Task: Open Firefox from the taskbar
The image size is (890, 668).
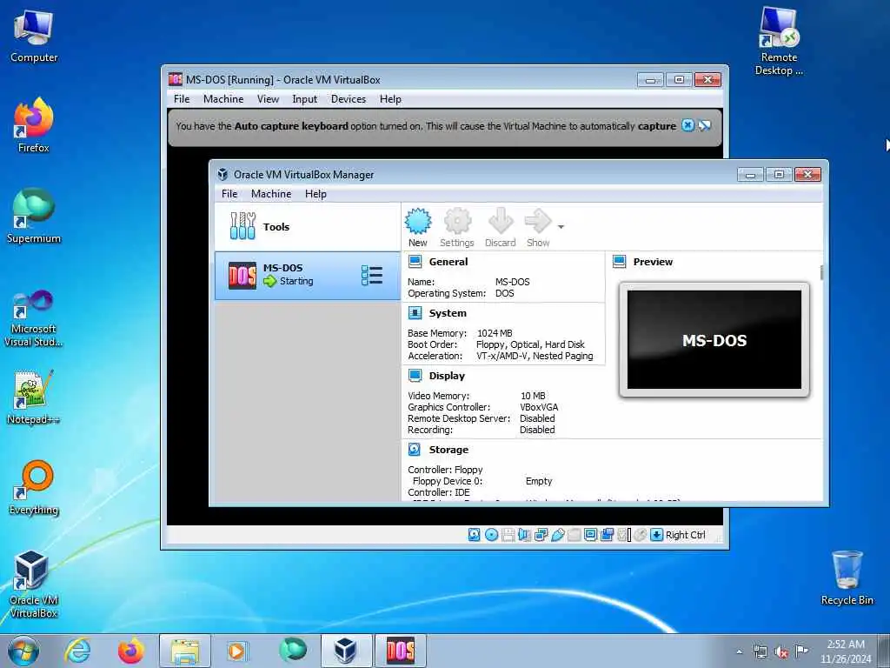Action: pyautogui.click(x=130, y=651)
